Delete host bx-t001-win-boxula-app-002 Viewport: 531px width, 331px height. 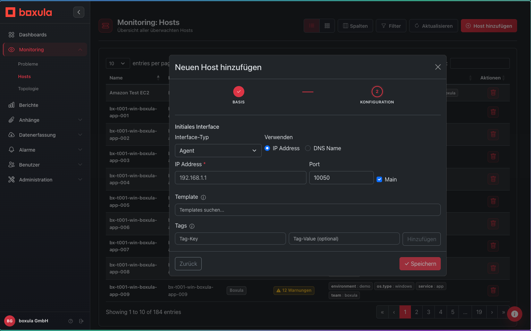click(493, 134)
